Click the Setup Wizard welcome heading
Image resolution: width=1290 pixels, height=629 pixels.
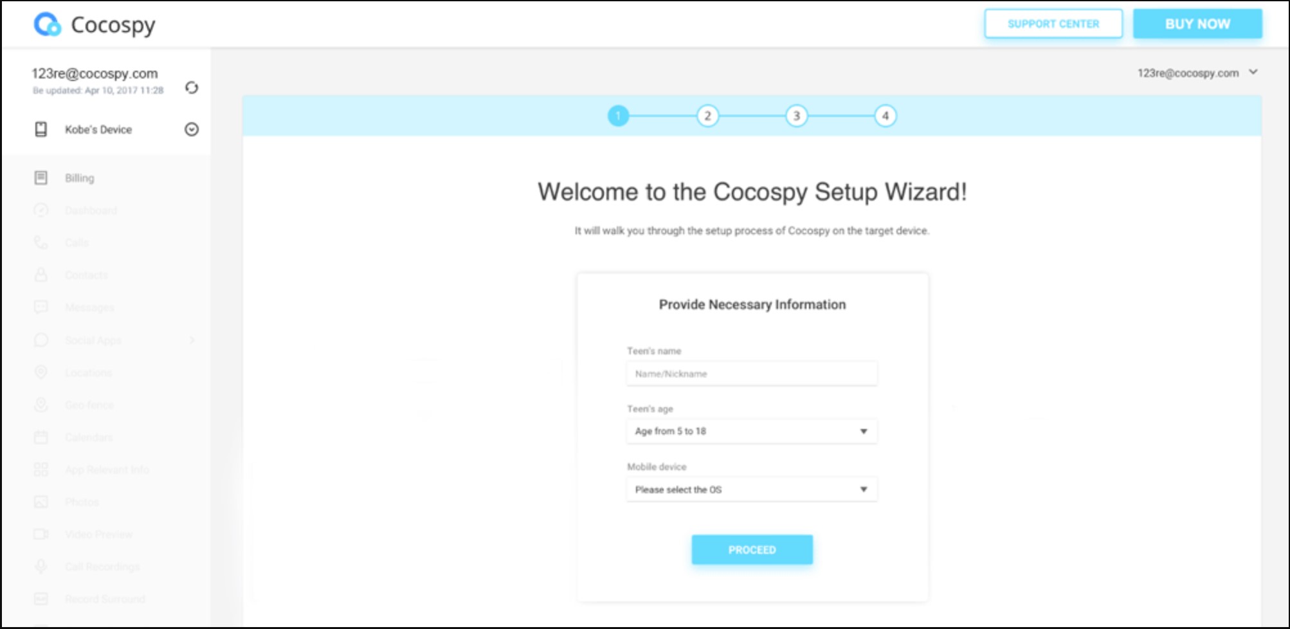click(752, 192)
